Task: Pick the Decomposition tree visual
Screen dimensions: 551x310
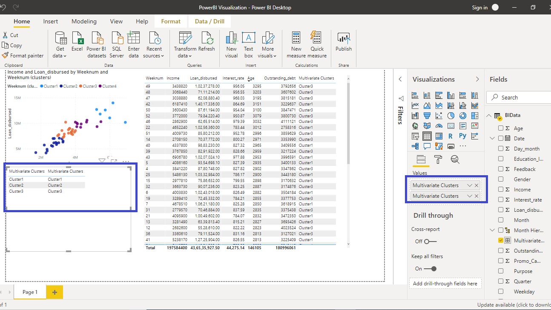Action: (x=415, y=146)
